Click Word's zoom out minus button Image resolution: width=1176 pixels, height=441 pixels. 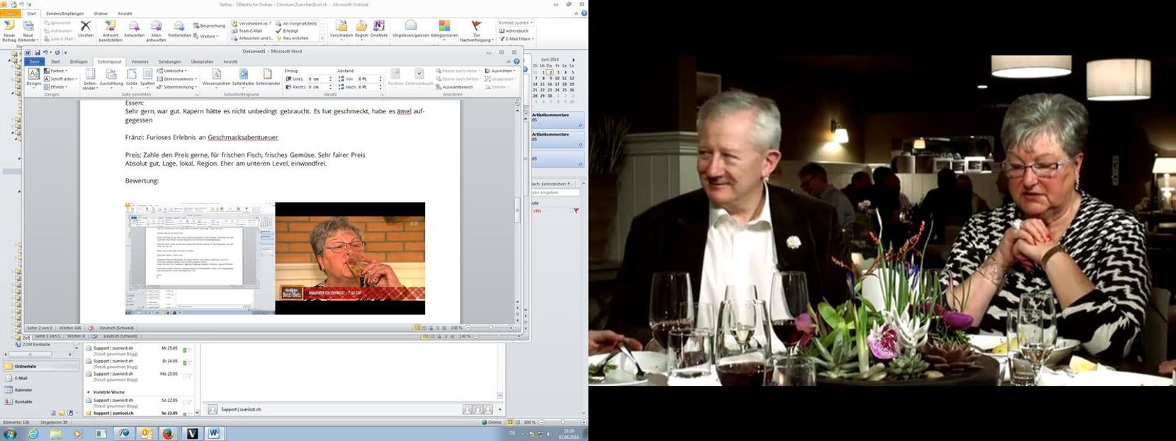[x=468, y=328]
